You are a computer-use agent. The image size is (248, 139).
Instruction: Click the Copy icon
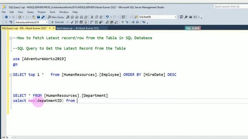pyautogui.click(x=96, y=17)
